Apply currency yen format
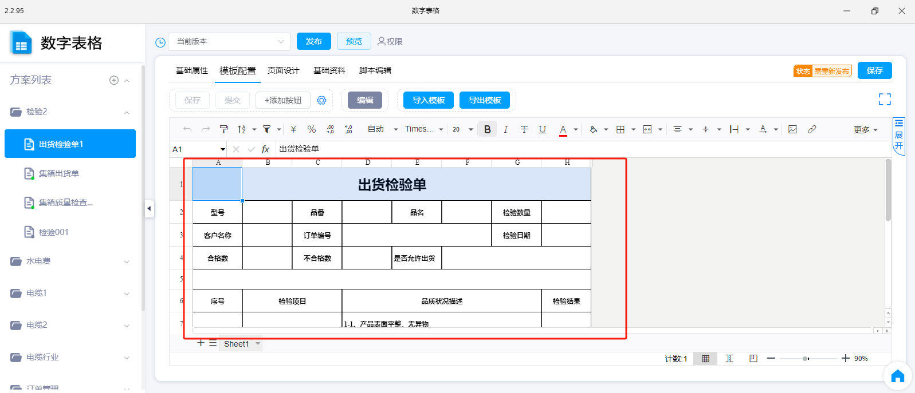915x393 pixels. point(293,129)
